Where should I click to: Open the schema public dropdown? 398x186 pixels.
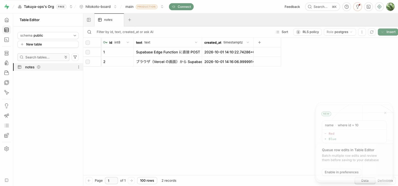[x=48, y=36]
